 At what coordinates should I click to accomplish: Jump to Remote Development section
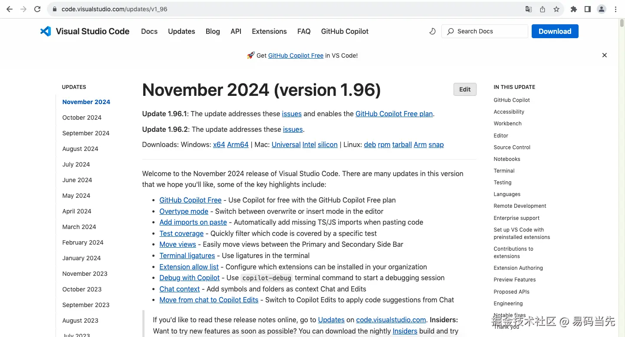click(x=520, y=206)
